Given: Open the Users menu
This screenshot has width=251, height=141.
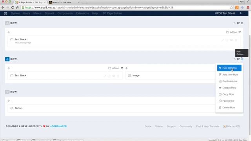Looking at the screenshot, I should point(27,13).
